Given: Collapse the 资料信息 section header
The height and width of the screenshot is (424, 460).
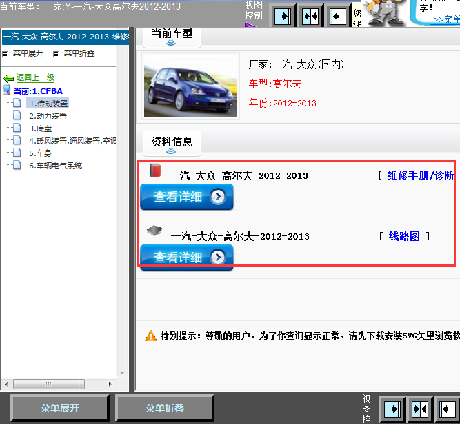Looking at the screenshot, I should point(172,144).
